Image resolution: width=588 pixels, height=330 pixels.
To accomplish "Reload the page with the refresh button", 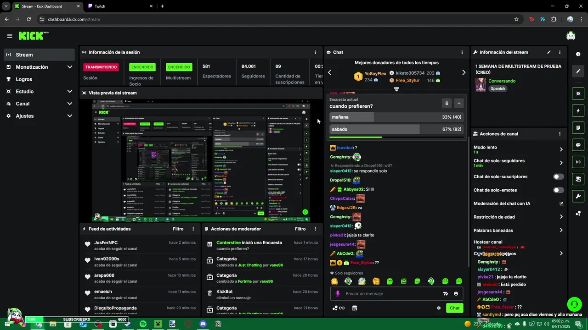I will point(28,19).
